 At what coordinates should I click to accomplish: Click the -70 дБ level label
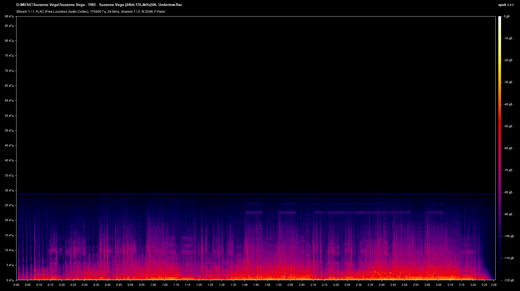pos(508,170)
